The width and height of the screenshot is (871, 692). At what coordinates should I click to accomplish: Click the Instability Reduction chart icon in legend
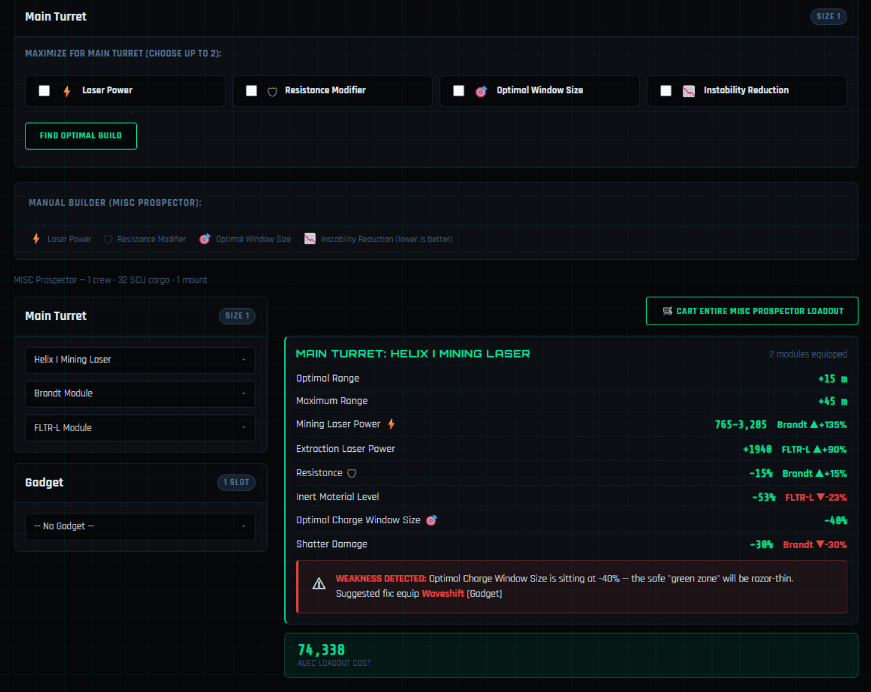click(310, 239)
